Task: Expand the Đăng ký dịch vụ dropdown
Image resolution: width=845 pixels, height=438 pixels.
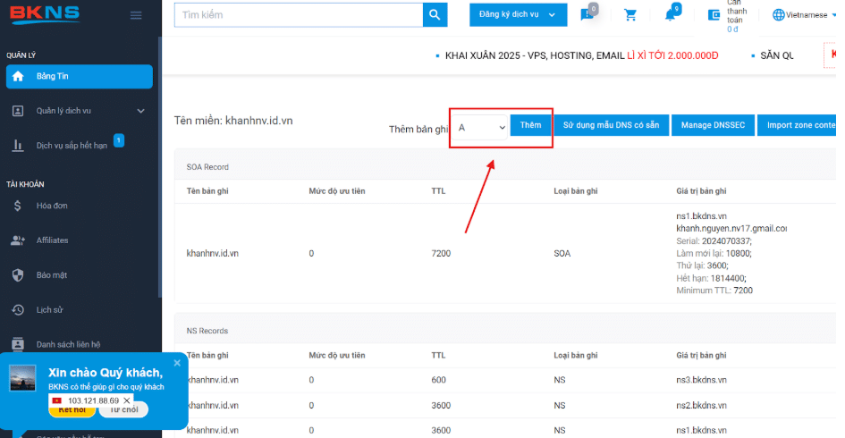Action: 518,14
